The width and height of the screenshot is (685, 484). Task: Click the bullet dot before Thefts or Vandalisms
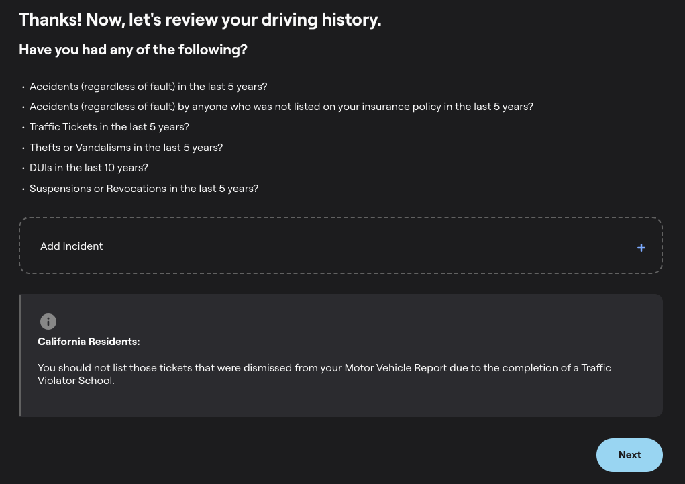pyautogui.click(x=23, y=148)
